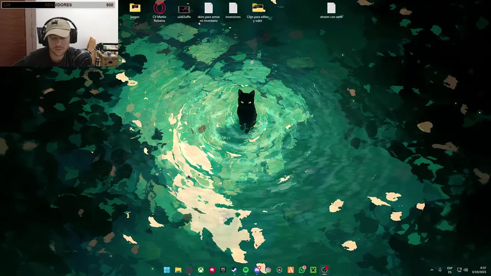Click the microphone icon in the system tray

tap(440, 270)
